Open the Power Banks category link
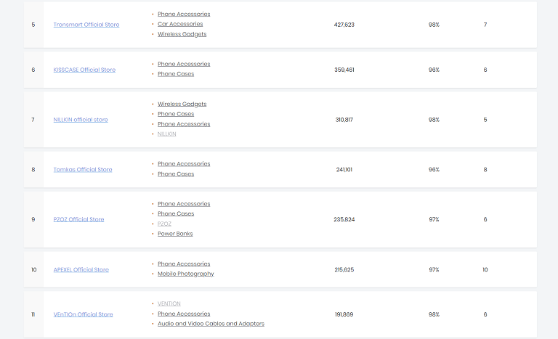The height and width of the screenshot is (339, 558). tap(175, 234)
